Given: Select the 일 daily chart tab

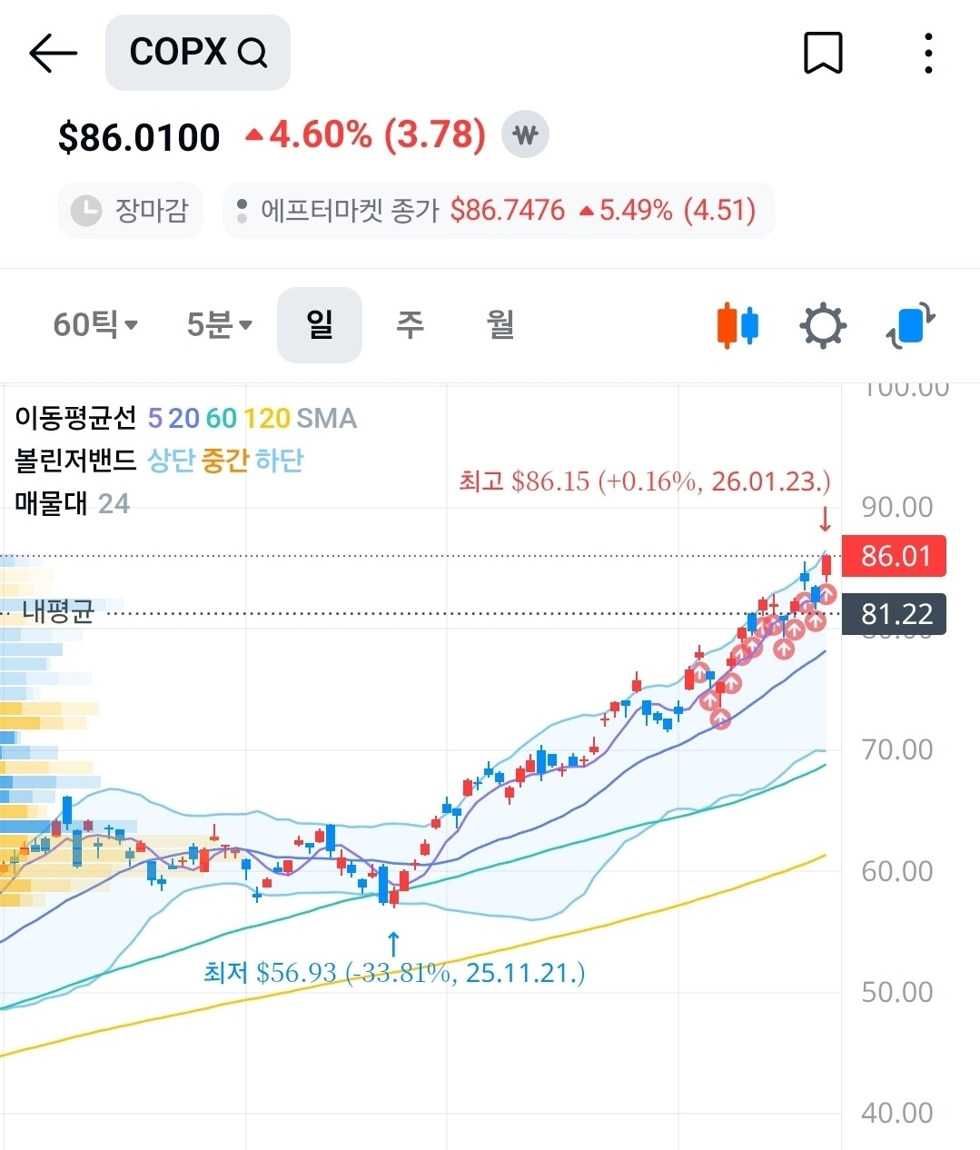Looking at the screenshot, I should point(320,324).
